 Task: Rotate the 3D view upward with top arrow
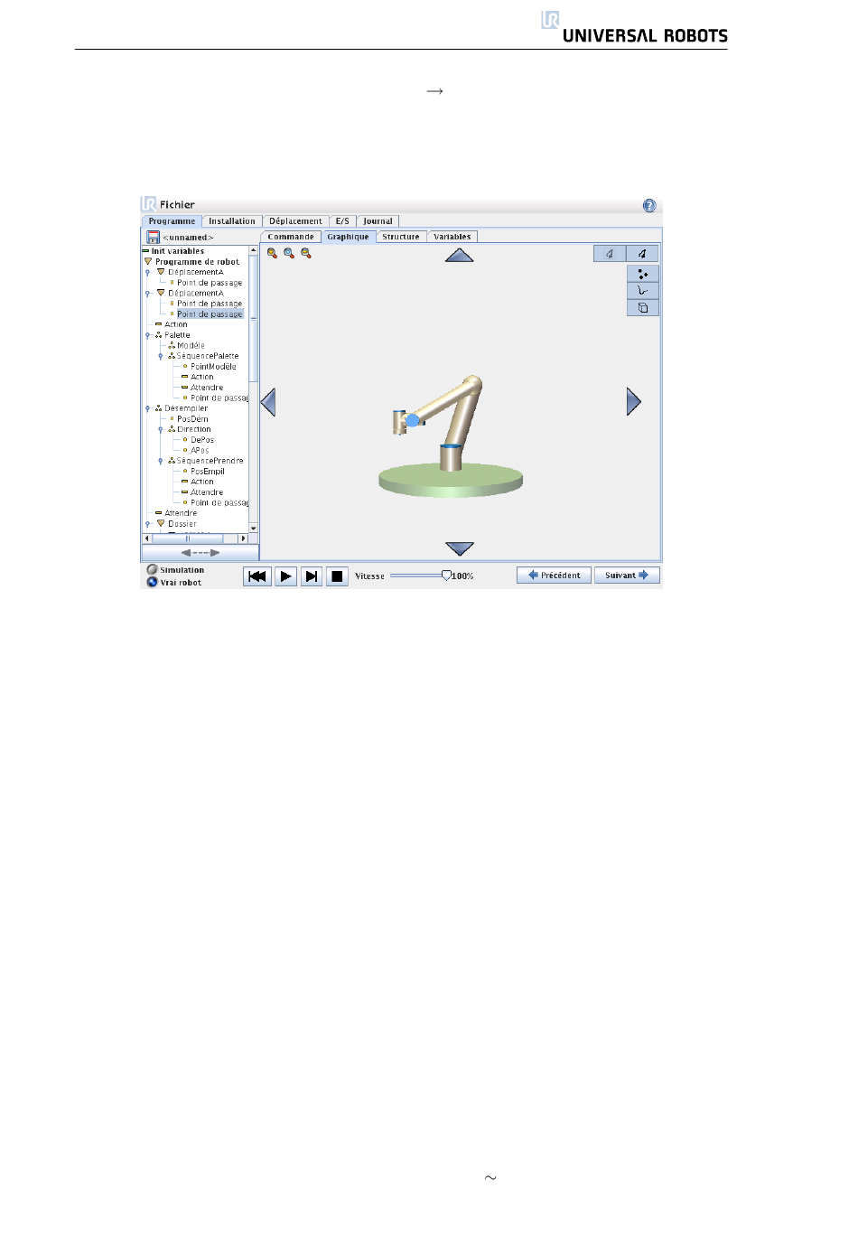(460, 256)
